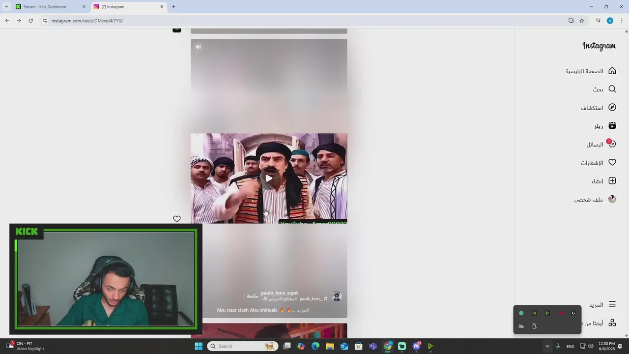Close the Instagram tab
The height and width of the screenshot is (354, 629).
click(x=162, y=7)
